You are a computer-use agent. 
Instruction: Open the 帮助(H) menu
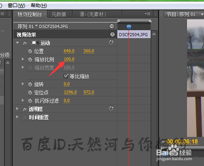pyautogui.click(x=39, y=6)
